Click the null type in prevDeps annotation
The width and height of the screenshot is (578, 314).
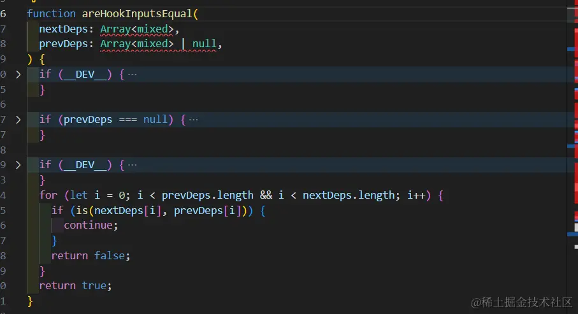[204, 44]
